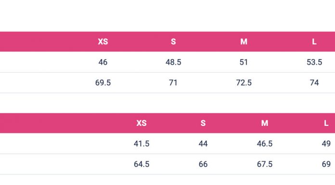The height and width of the screenshot is (185, 335).
Task: Click the 74 value in top table
Action: pos(314,83)
